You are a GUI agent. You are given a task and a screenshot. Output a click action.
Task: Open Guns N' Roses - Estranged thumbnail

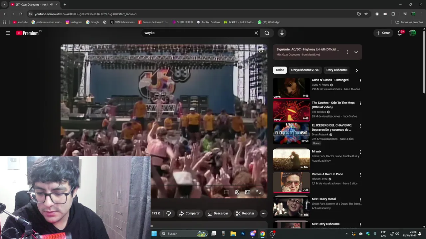tap(291, 88)
